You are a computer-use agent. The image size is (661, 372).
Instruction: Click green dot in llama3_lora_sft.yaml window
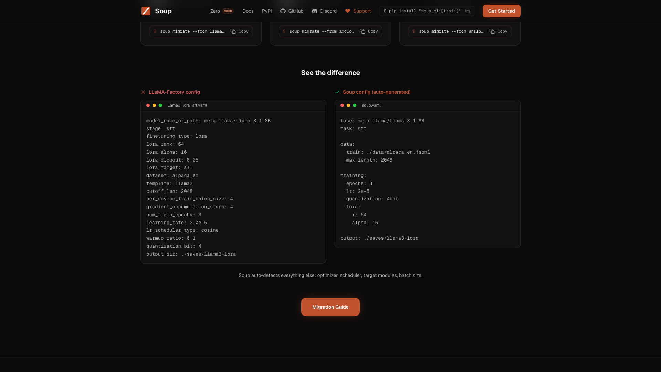(x=160, y=105)
